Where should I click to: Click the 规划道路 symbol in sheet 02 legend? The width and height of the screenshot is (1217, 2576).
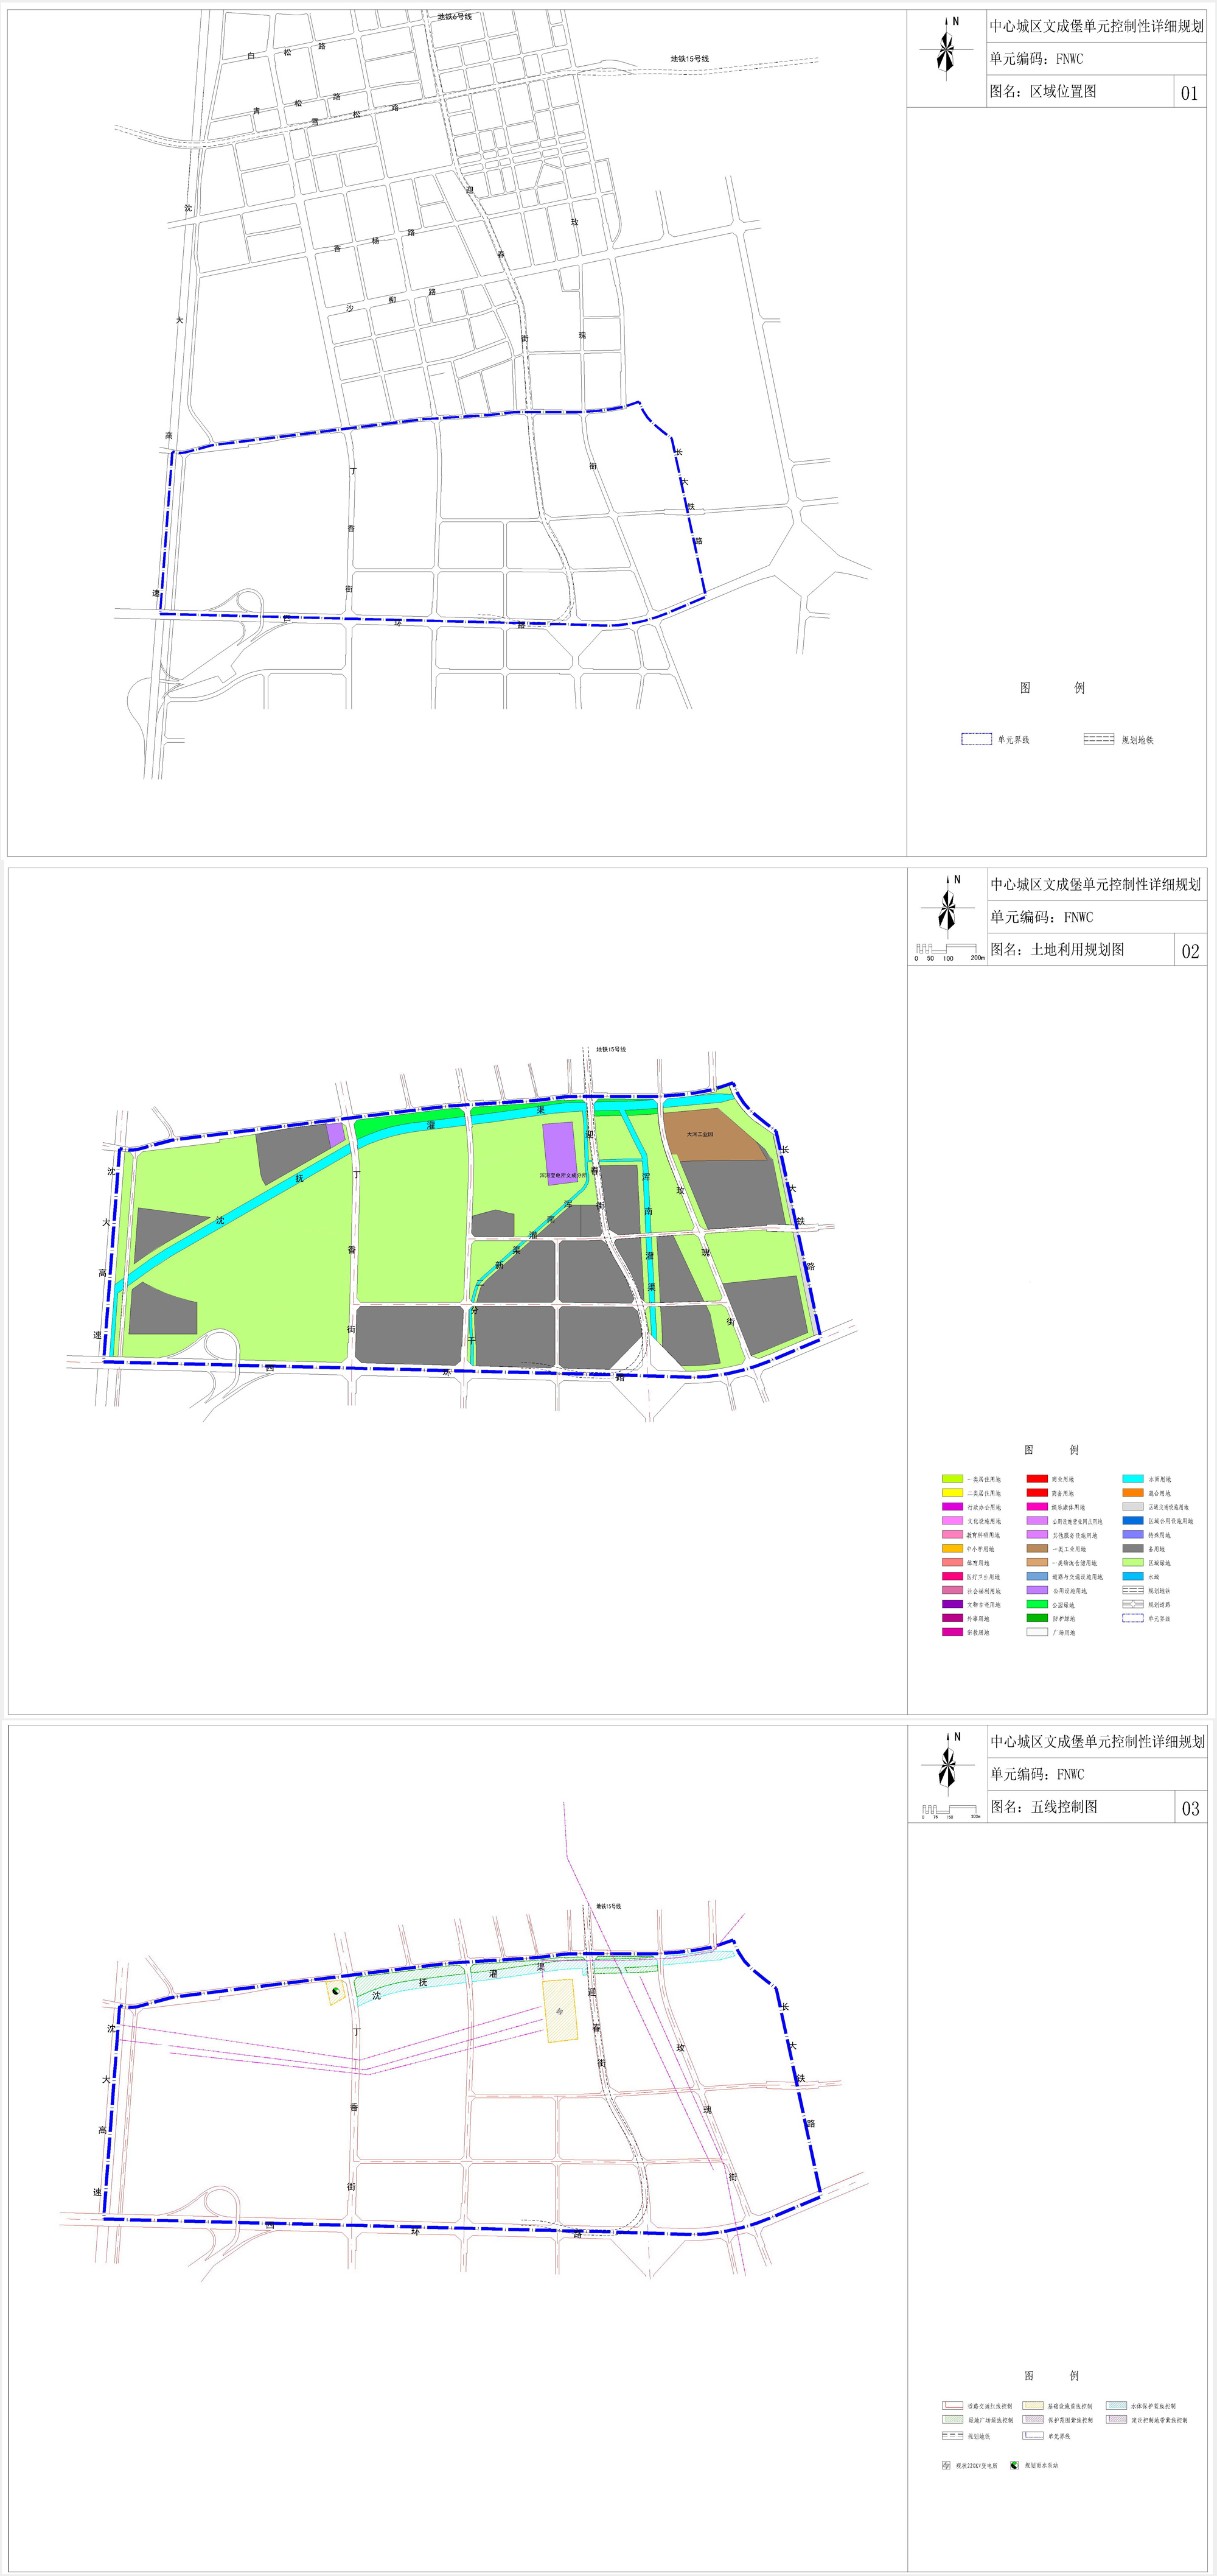pyautogui.click(x=1132, y=1604)
